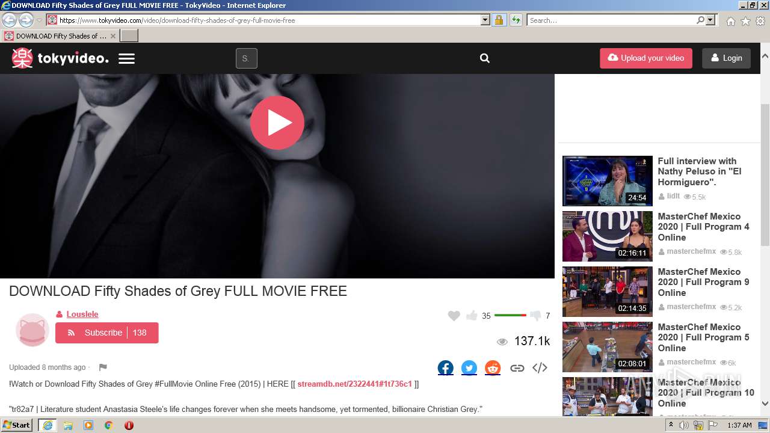Screen dimensions: 770x433
Task: Open the IE Favorites star icon
Action: 745,21
